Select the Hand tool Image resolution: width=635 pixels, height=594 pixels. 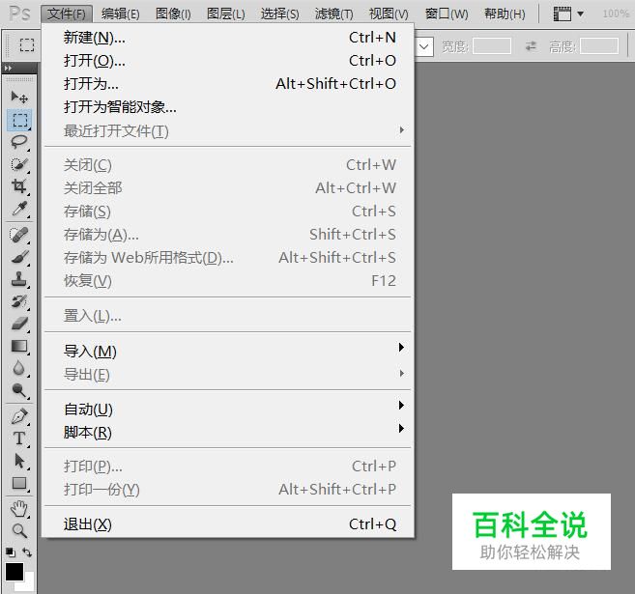coord(19,509)
